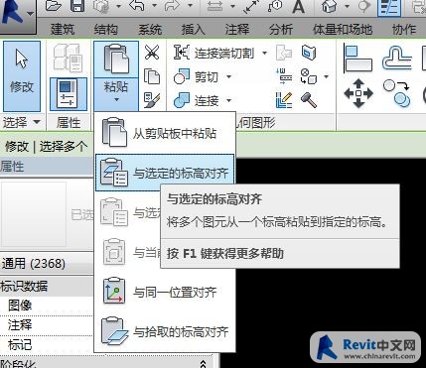Select the aligned dimension measure icon
Viewport: 426px width, 368px height.
(251, 6)
